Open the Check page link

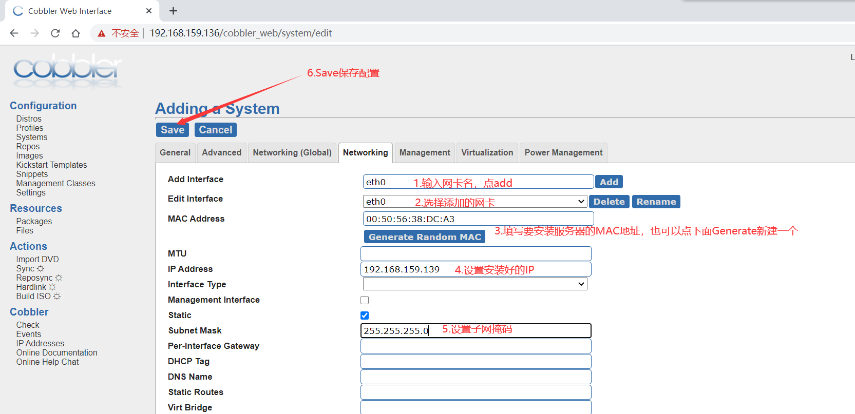[28, 325]
